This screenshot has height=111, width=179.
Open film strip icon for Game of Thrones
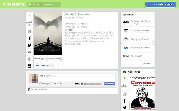pos(29,31)
